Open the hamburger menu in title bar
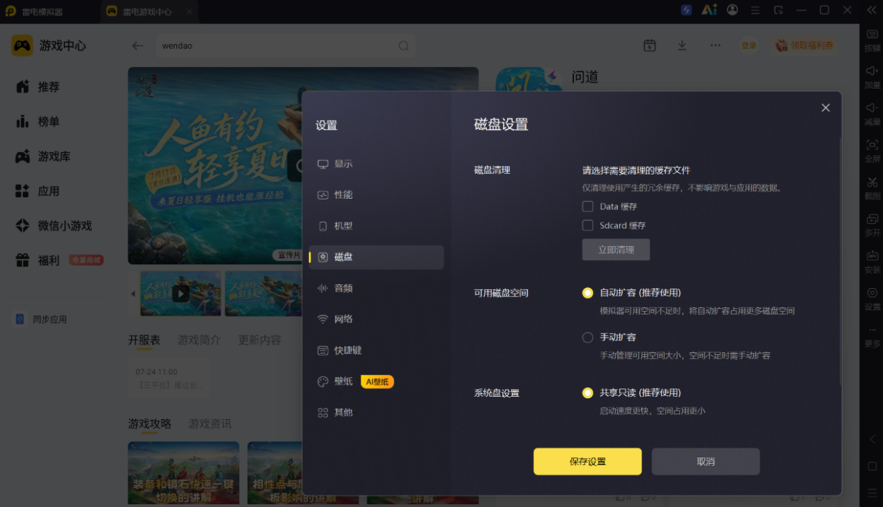The height and width of the screenshot is (507, 883). (x=755, y=10)
